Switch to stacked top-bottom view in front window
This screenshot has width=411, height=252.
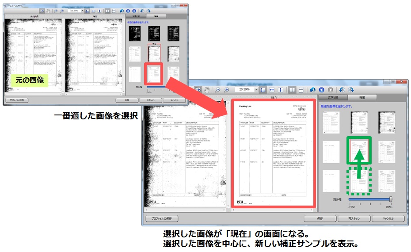pos(301,90)
